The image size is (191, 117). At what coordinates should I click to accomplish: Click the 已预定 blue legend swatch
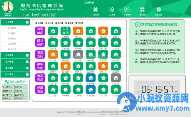coord(36,23)
